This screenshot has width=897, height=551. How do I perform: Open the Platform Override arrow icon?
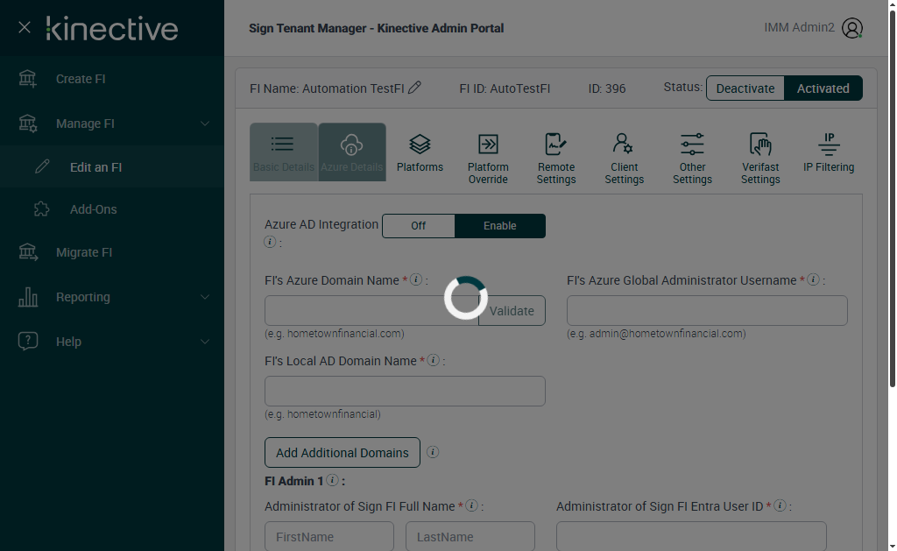[x=488, y=145]
